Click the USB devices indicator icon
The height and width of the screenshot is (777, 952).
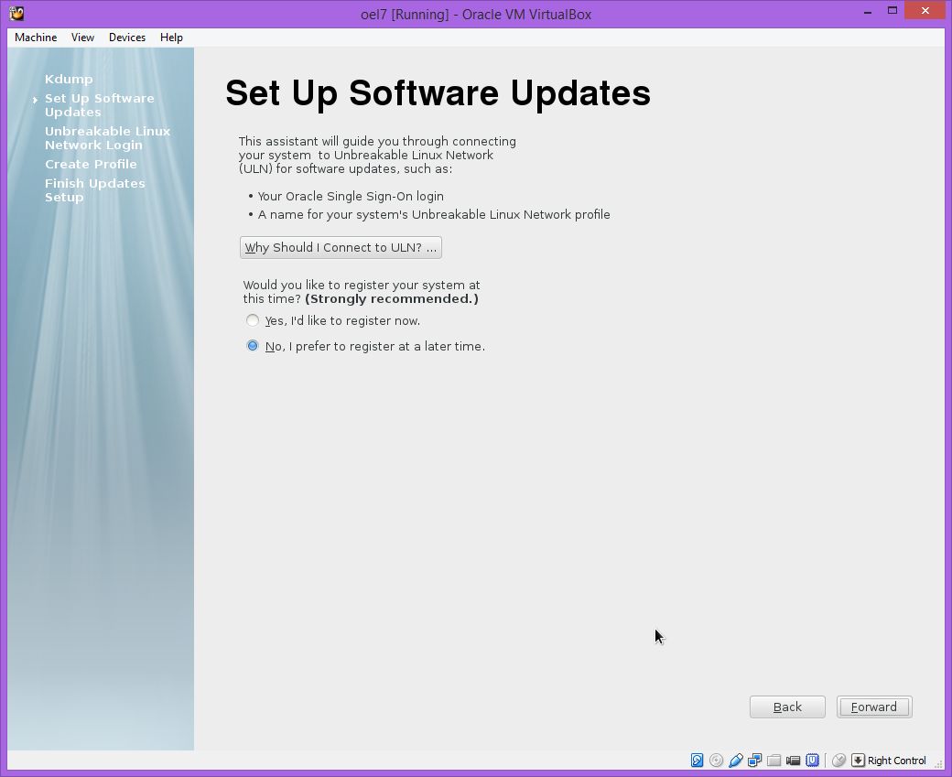point(736,760)
